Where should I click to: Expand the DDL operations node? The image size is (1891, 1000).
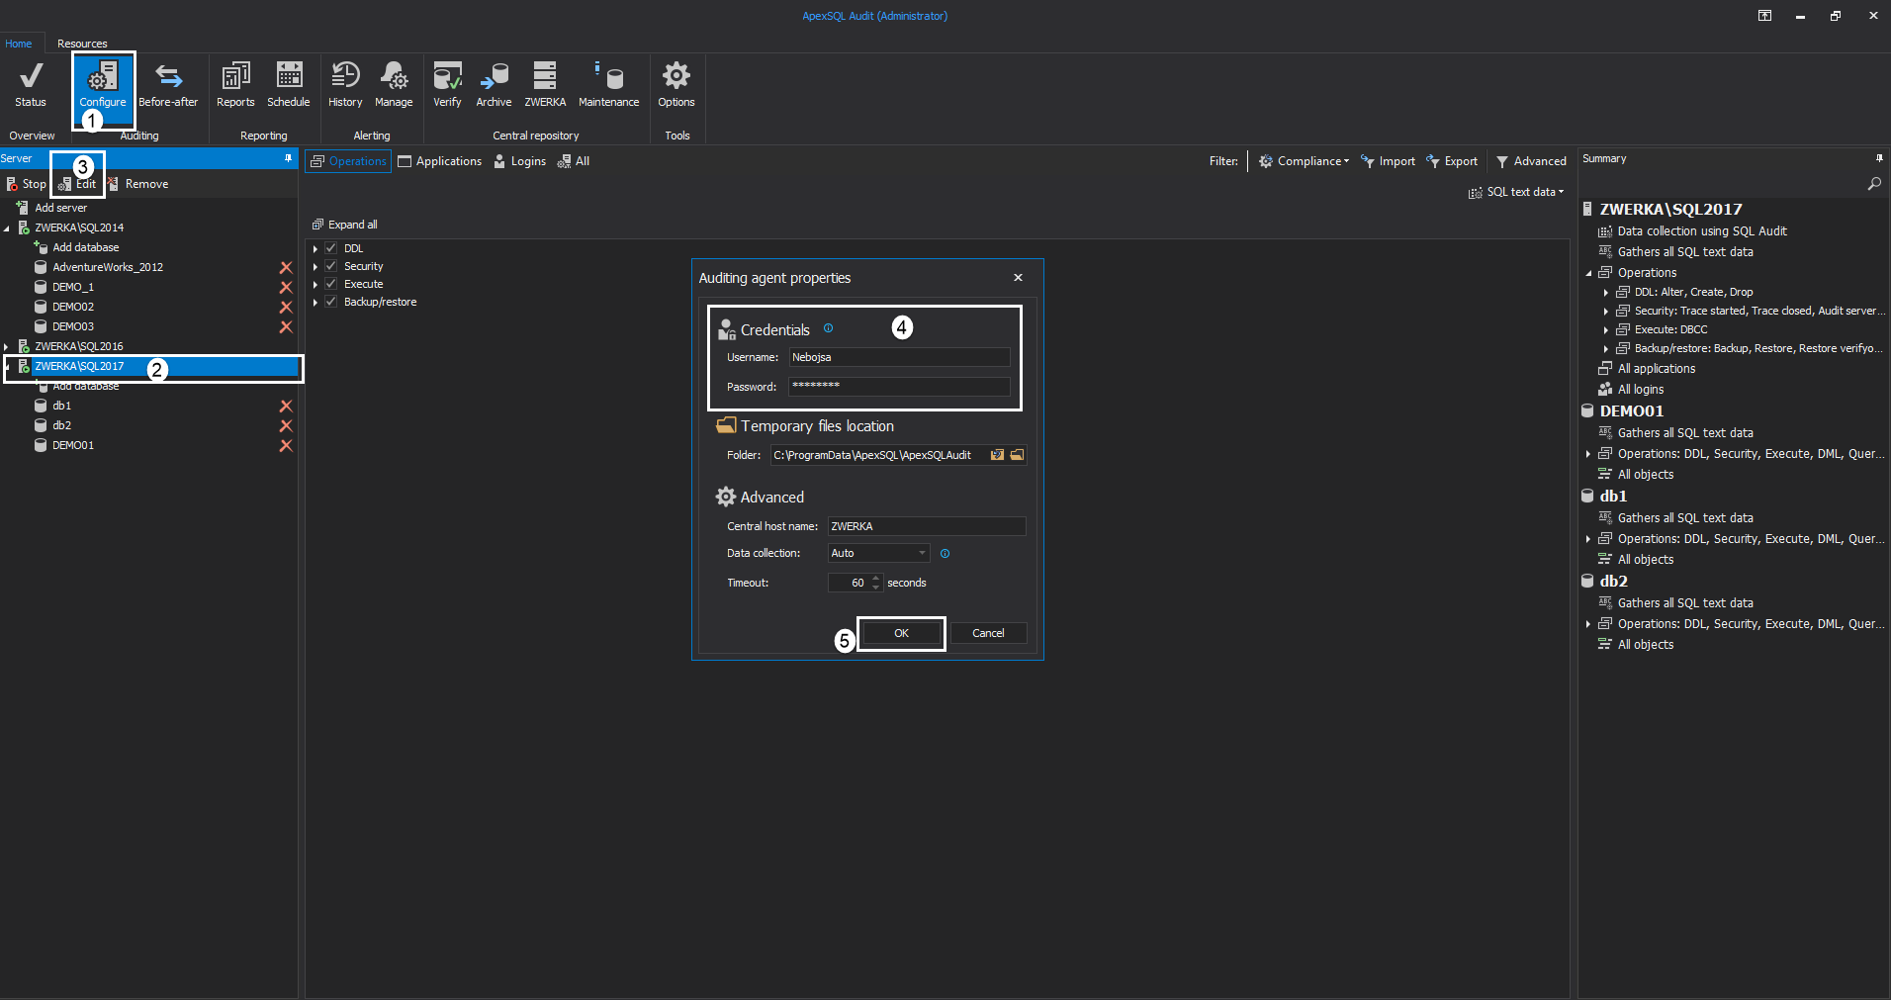coord(315,248)
